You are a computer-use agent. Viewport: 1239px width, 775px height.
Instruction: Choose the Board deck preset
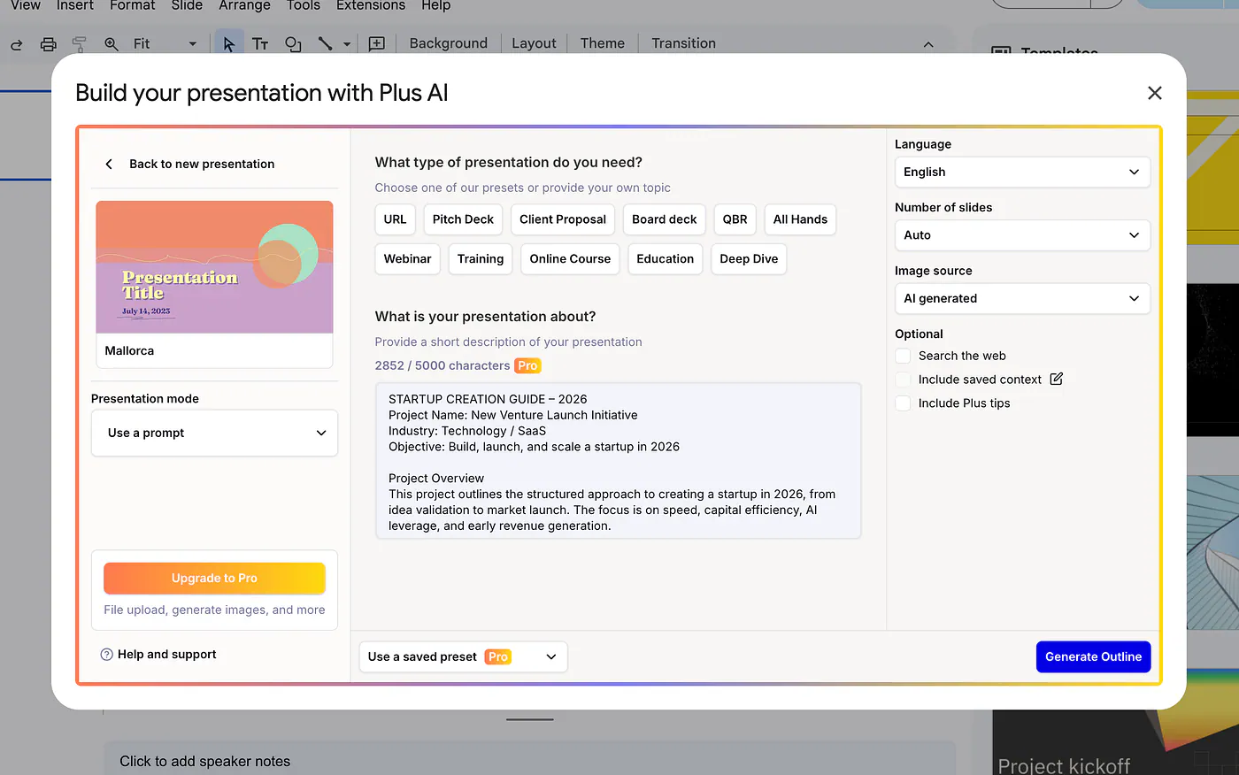coord(665,219)
